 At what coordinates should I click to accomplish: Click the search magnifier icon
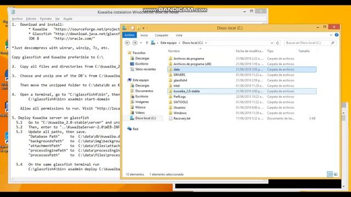333,43
